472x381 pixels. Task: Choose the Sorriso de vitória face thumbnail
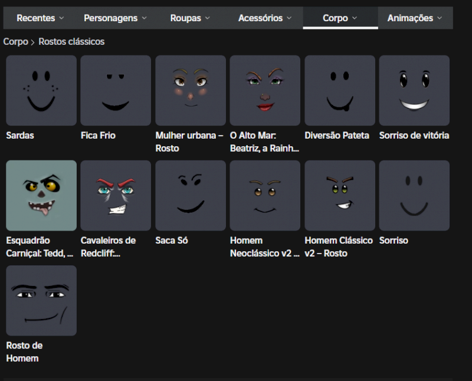414,90
